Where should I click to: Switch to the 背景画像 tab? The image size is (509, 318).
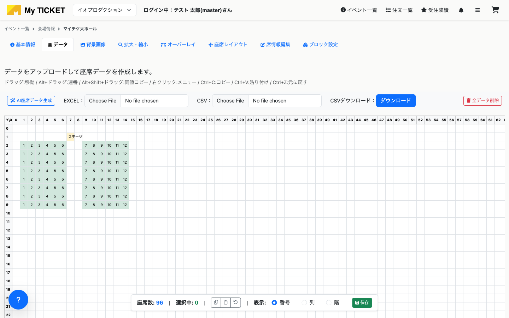click(x=93, y=45)
